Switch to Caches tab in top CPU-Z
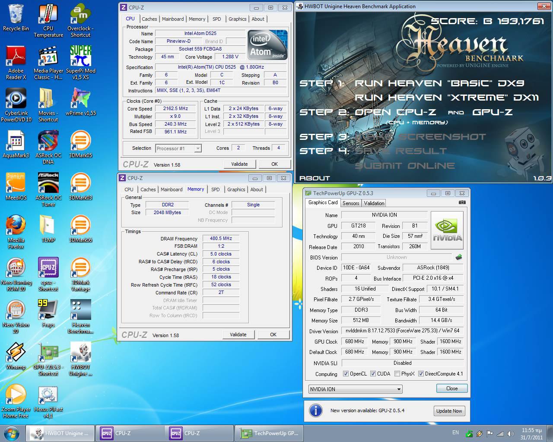Image resolution: width=553 pixels, height=442 pixels. point(149,19)
